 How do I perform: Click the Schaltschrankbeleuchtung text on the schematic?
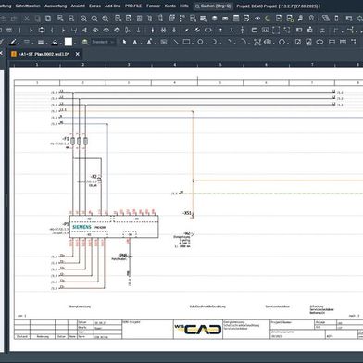[x=207, y=307]
